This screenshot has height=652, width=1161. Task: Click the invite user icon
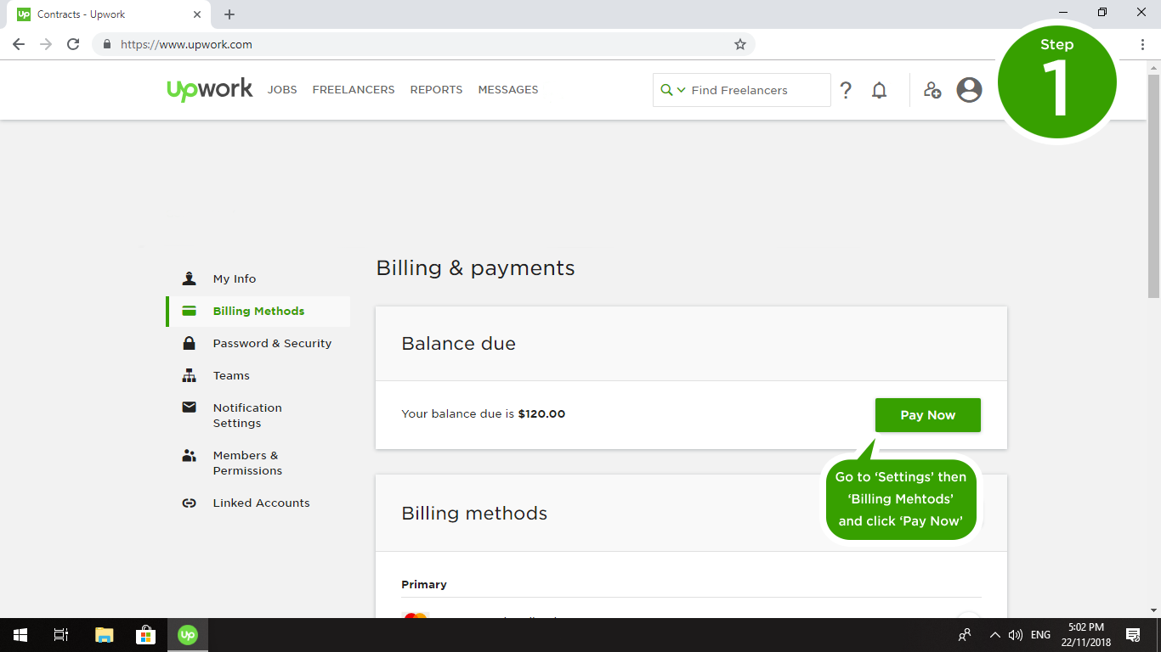[932, 90]
